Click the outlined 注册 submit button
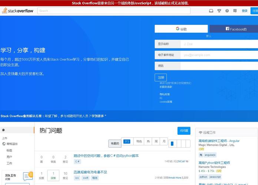 (x=161, y=78)
